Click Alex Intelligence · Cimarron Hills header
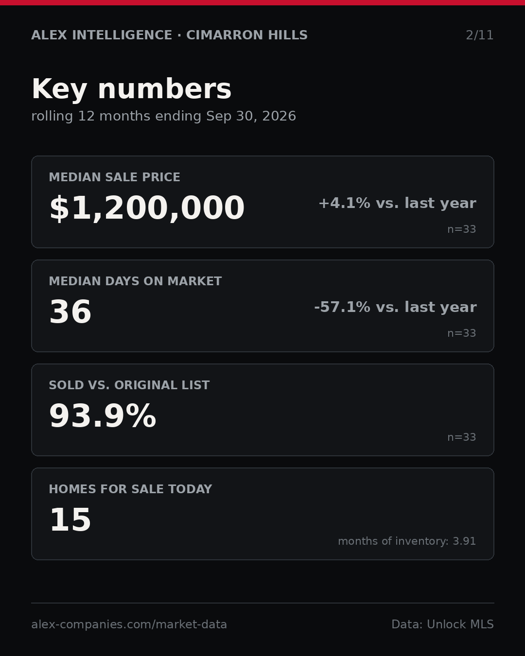Screen dimensions: 525x656 click(170, 35)
